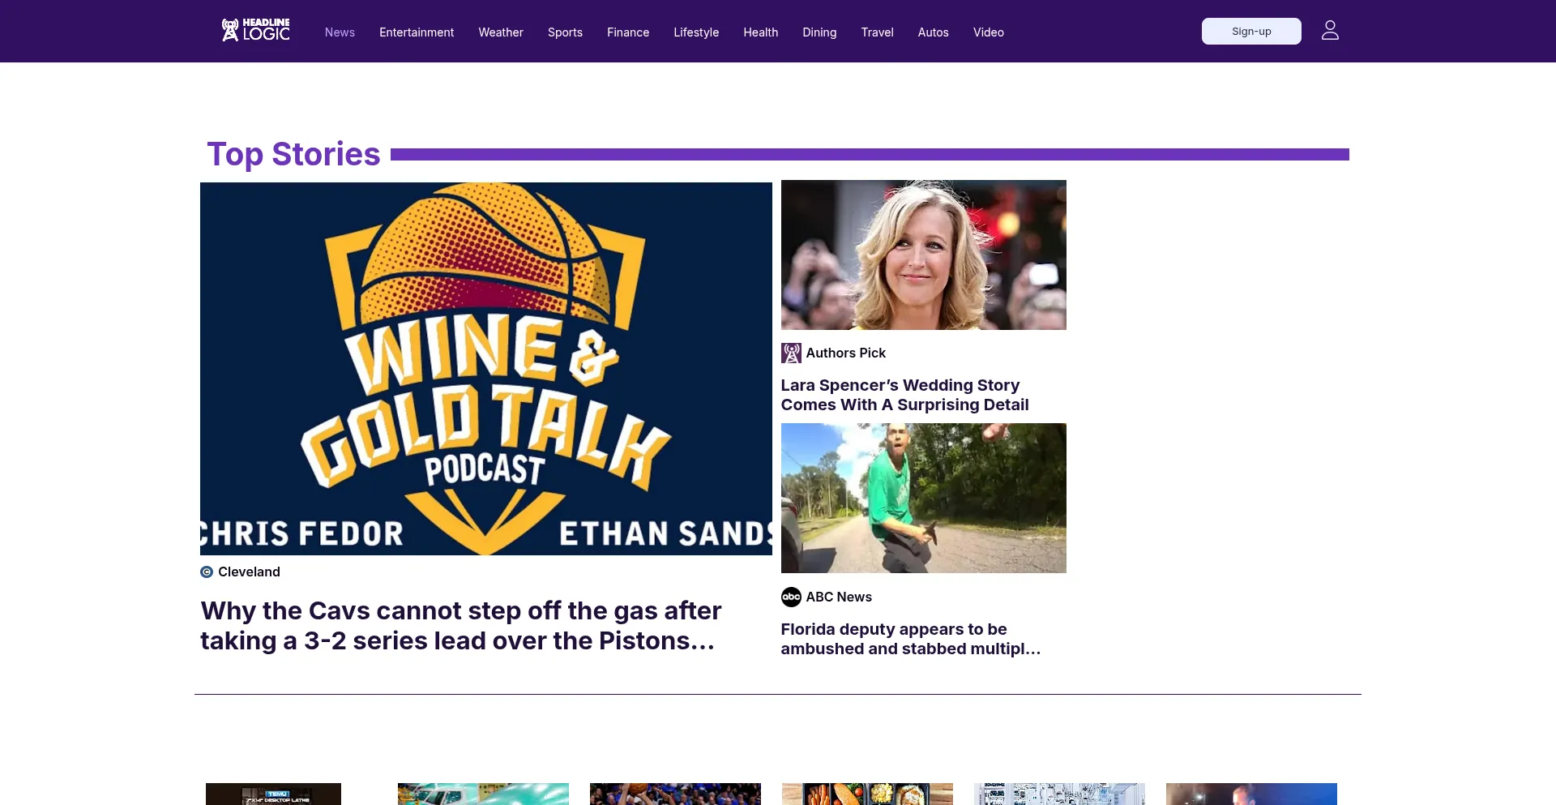Go to the Video section
1556x805 pixels.
point(989,32)
